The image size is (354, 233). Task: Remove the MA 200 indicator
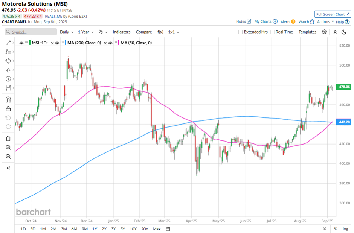105,43
